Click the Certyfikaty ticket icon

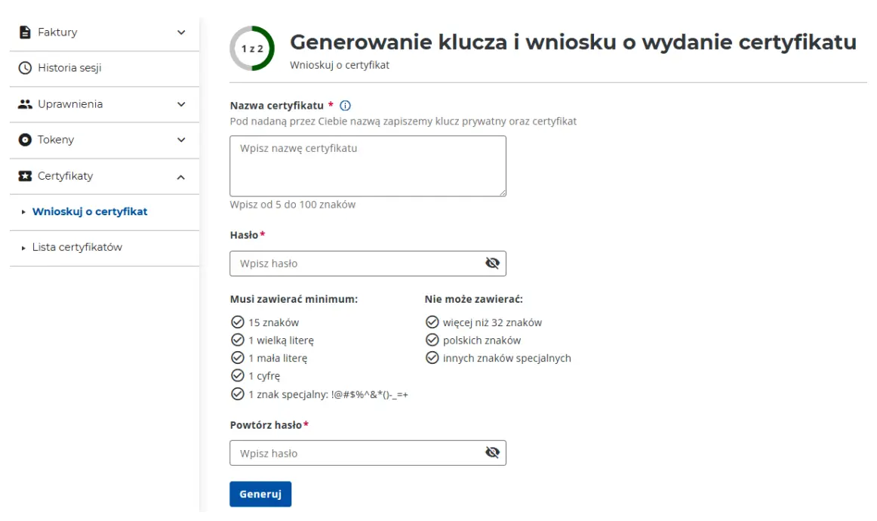coord(25,176)
